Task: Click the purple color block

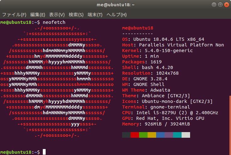Action: 169,135
